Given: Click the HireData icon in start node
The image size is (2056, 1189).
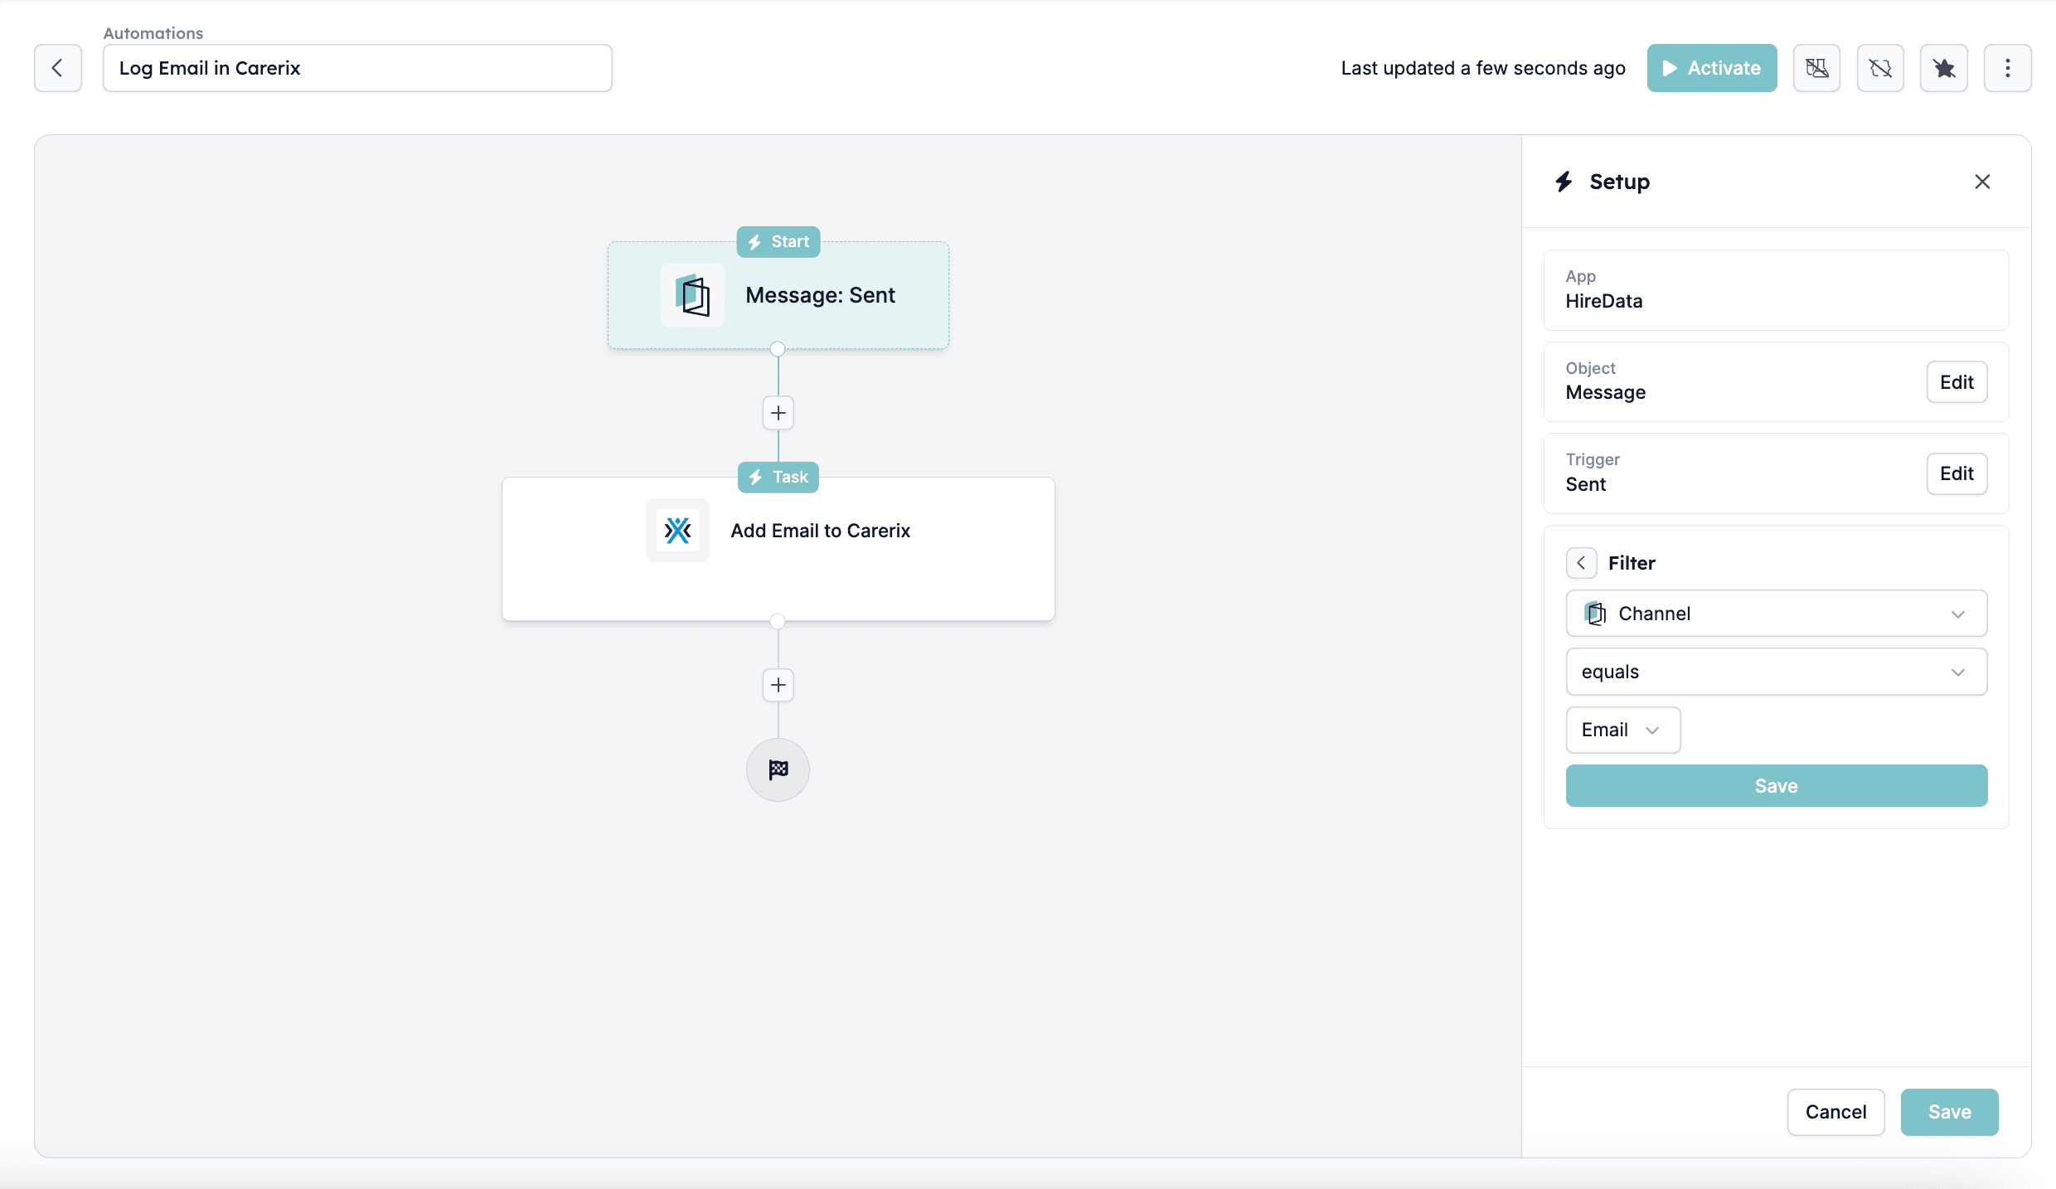Looking at the screenshot, I should tap(692, 295).
